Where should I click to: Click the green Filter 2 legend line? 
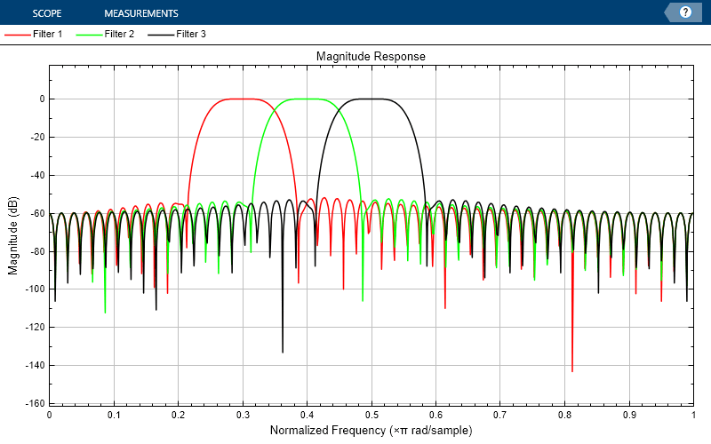89,35
